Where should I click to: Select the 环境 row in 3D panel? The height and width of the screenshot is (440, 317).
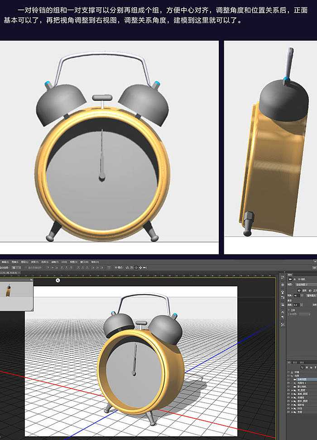[x=302, y=372]
